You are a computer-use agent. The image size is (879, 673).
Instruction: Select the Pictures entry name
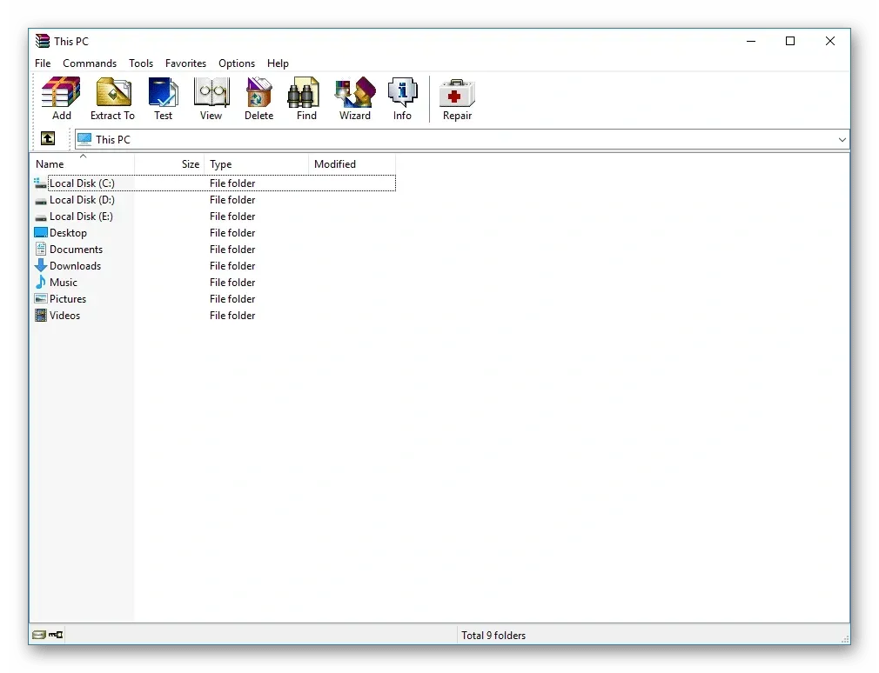pyautogui.click(x=68, y=299)
